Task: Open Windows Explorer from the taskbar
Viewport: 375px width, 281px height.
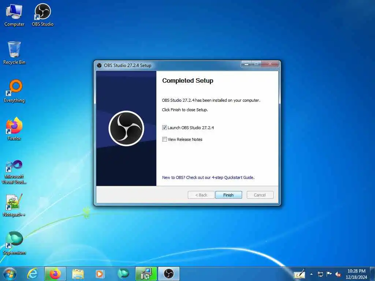Action: coord(78,274)
